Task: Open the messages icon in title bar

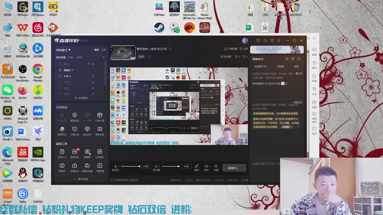Action: point(258,41)
